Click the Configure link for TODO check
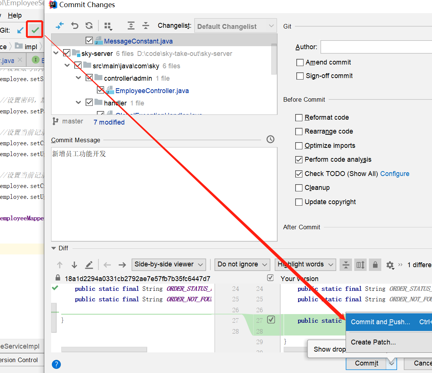This screenshot has width=432, height=373. (394, 174)
